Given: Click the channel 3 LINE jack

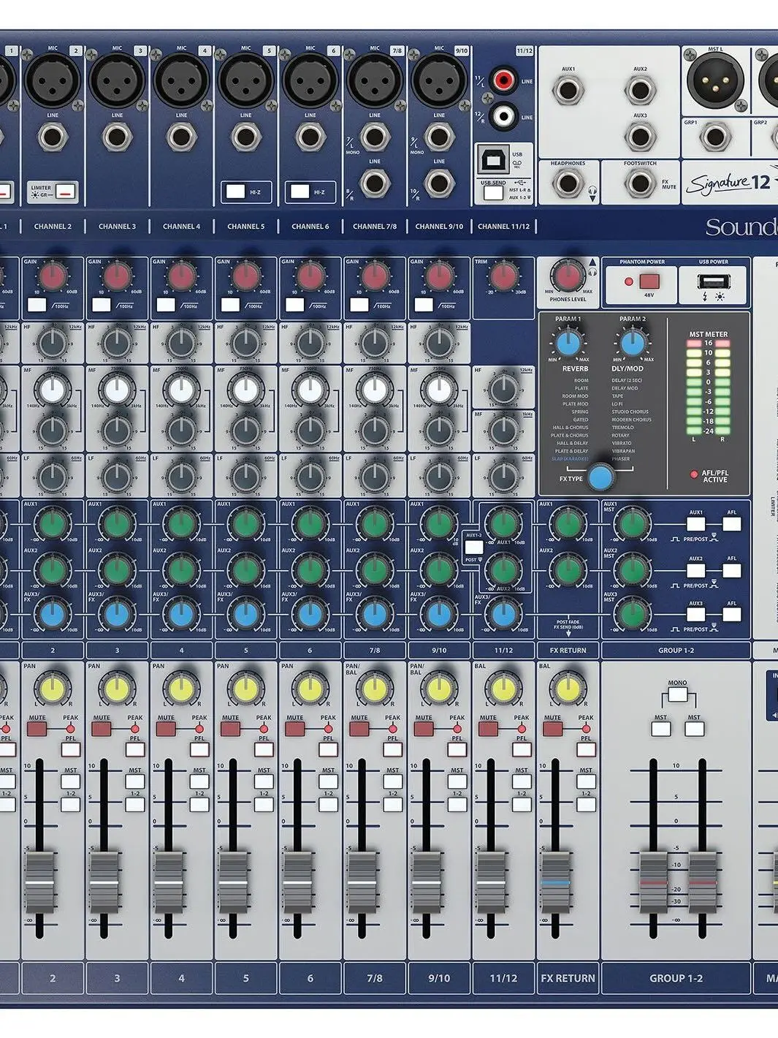Looking at the screenshot, I should pyautogui.click(x=117, y=137).
